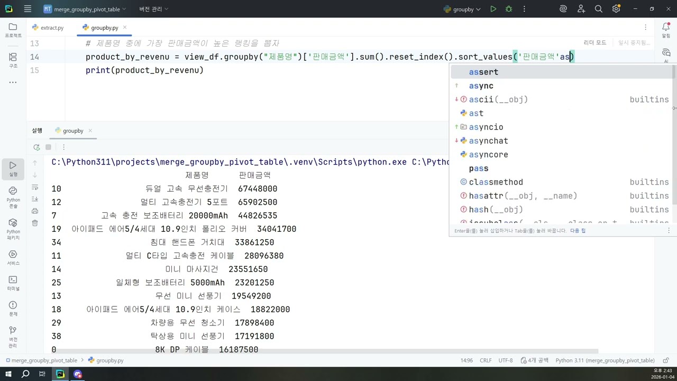Click the 다음 팁 link in completion popup
The height and width of the screenshot is (381, 677).
(x=578, y=231)
